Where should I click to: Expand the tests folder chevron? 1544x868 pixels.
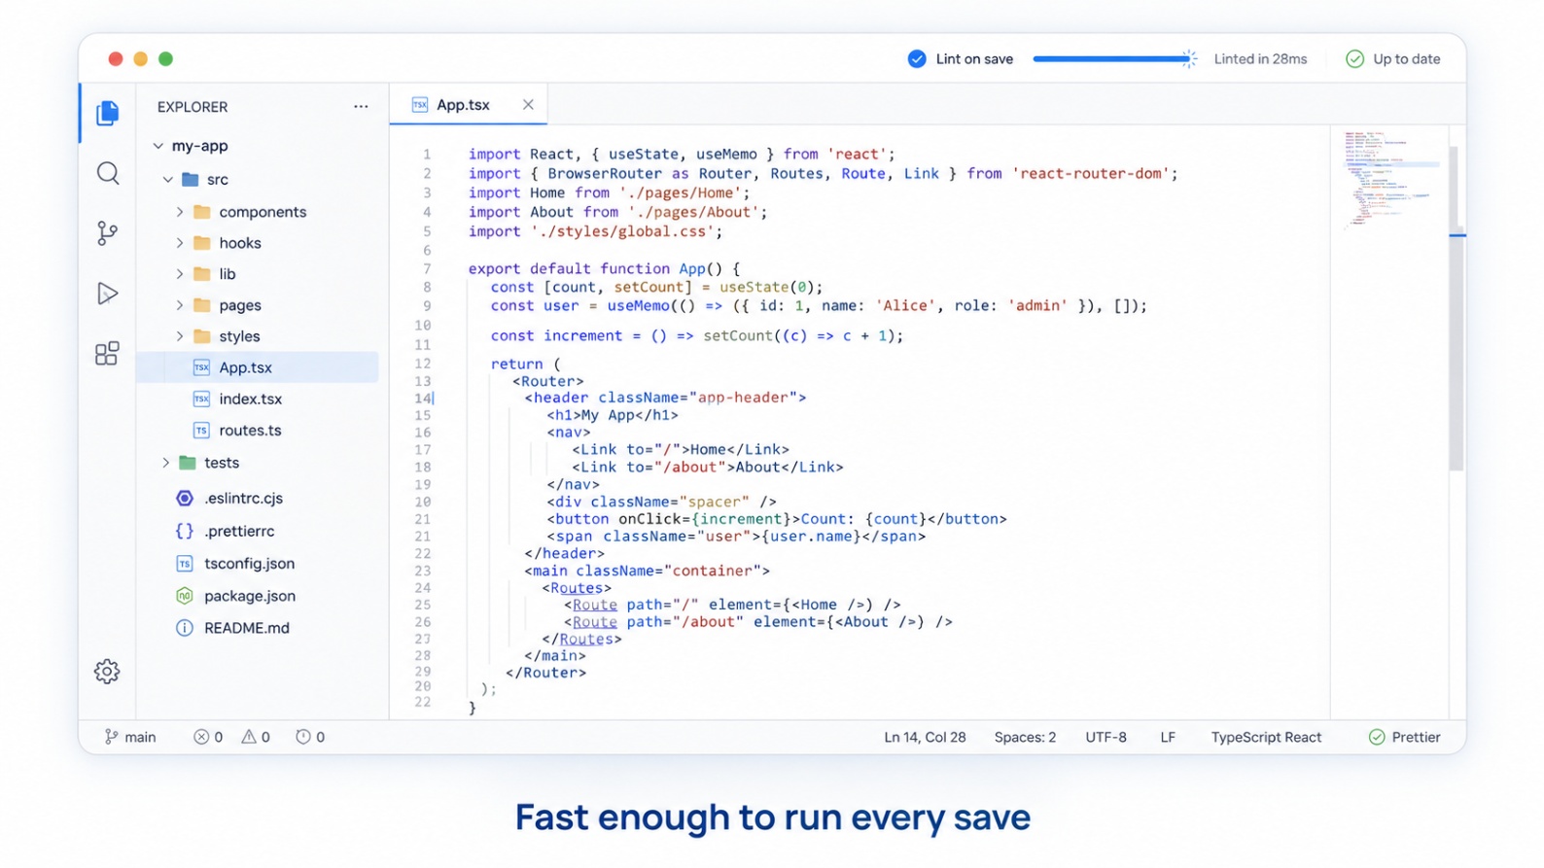pos(165,463)
